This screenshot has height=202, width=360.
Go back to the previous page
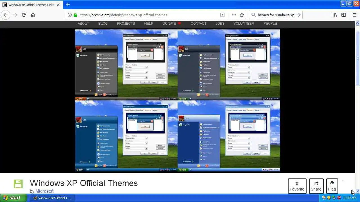(6, 15)
